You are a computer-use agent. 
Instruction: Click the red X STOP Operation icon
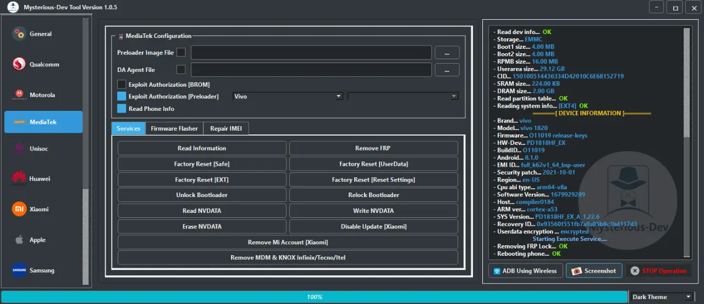pyautogui.click(x=635, y=271)
